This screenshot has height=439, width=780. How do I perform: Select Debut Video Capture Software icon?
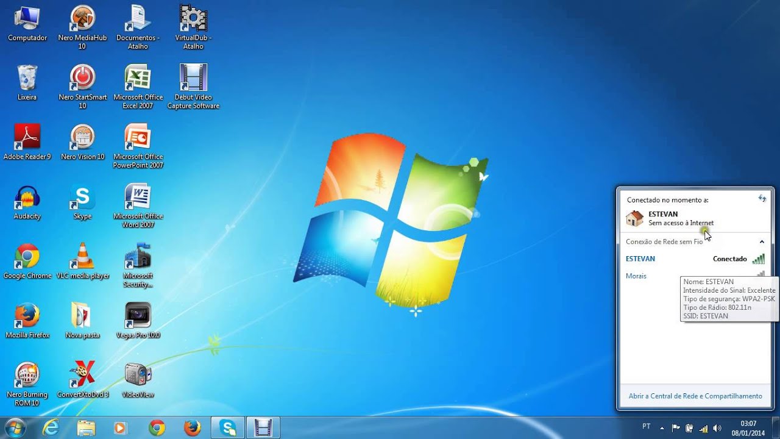(x=193, y=87)
